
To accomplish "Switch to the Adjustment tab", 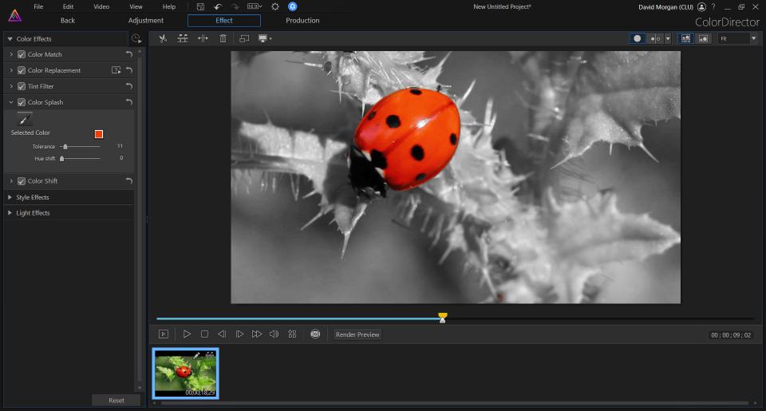I will (x=146, y=21).
